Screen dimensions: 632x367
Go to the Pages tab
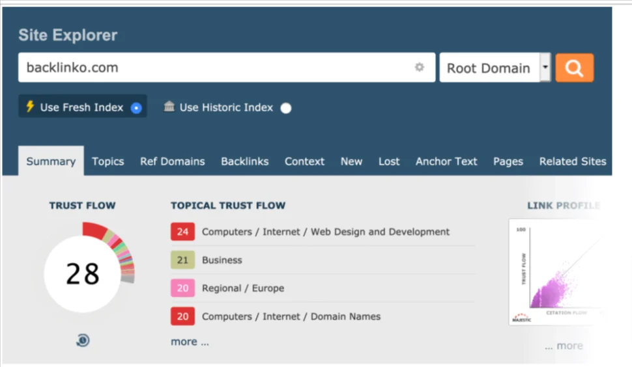(x=508, y=161)
